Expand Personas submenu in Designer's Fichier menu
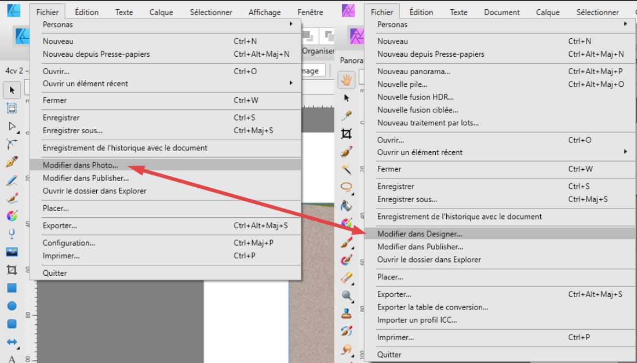The width and height of the screenshot is (637, 363). point(166,25)
